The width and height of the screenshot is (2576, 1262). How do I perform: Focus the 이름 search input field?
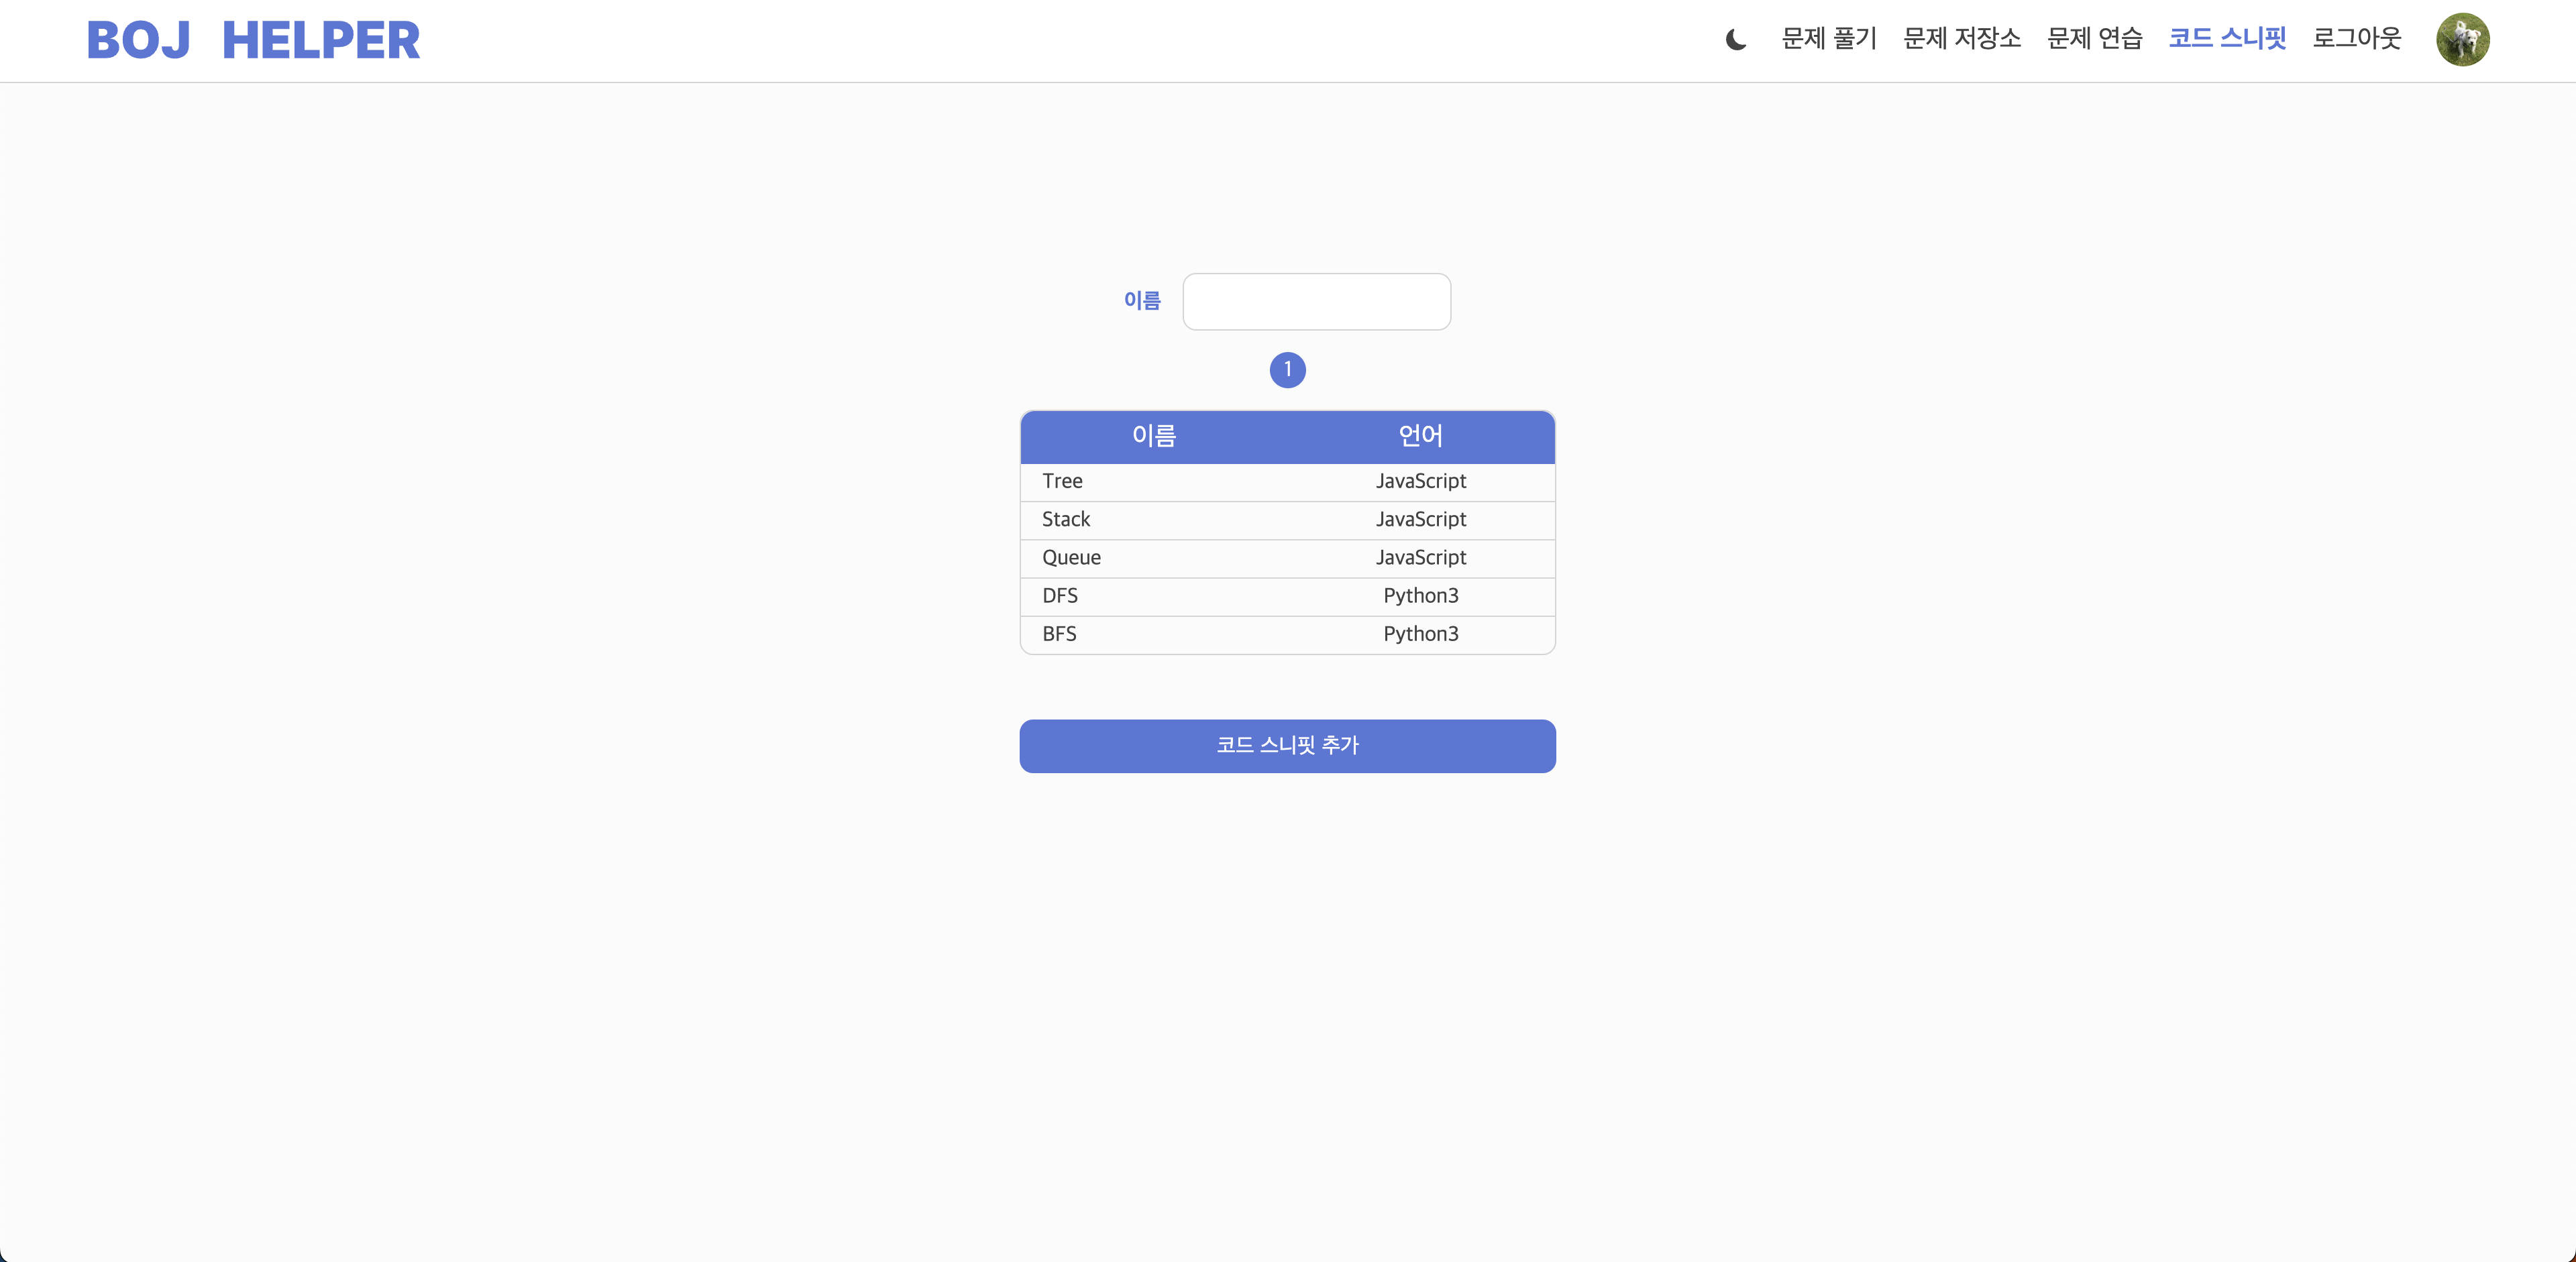[1316, 302]
